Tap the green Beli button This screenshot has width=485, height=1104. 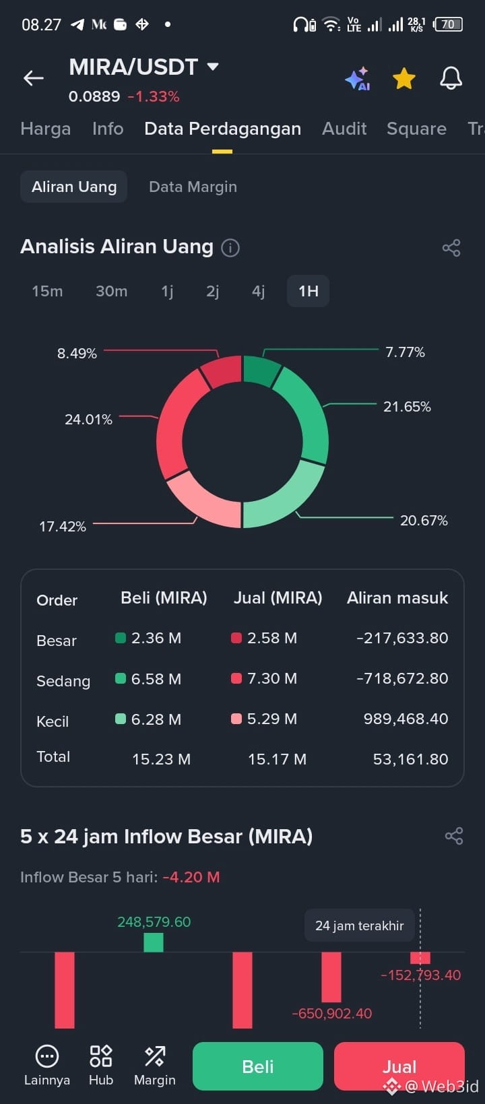click(258, 1066)
